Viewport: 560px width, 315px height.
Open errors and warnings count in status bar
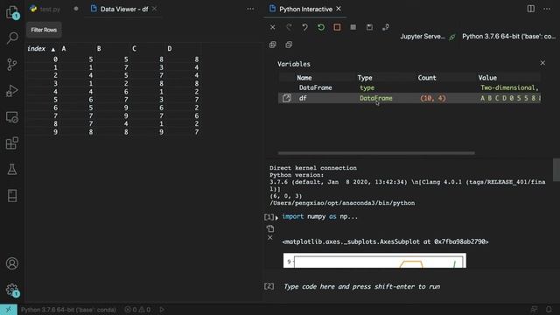pyautogui.click(x=137, y=310)
